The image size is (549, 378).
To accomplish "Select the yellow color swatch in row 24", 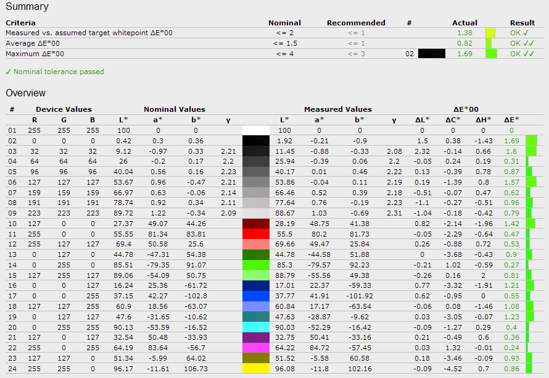I will point(256,370).
